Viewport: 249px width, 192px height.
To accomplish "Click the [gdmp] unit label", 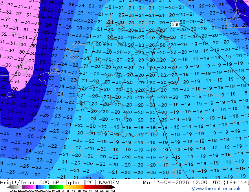I will 75,183.
